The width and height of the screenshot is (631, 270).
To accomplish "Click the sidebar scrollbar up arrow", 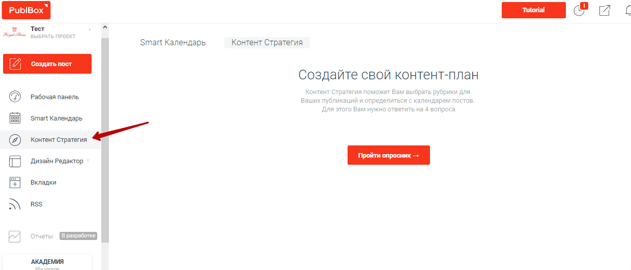I will click(x=105, y=27).
